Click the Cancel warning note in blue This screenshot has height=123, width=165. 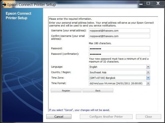[79, 110]
